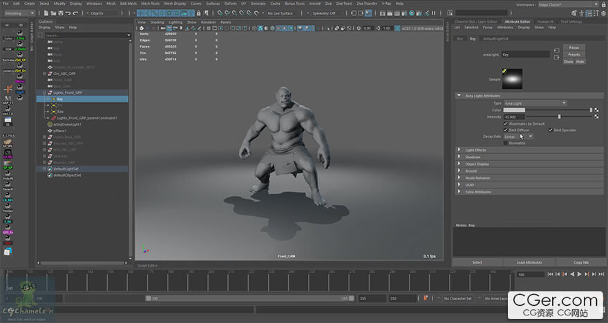This screenshot has height=323, width=608.
Task: Click the Hide button below Presets
Action: coord(580,61)
